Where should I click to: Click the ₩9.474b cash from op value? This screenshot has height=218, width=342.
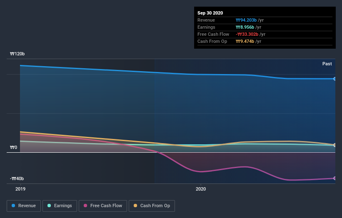click(x=245, y=41)
